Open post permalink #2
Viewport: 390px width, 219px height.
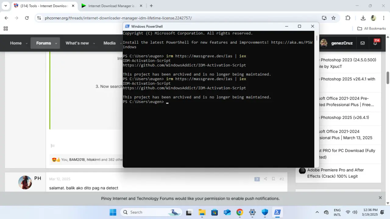click(x=282, y=179)
